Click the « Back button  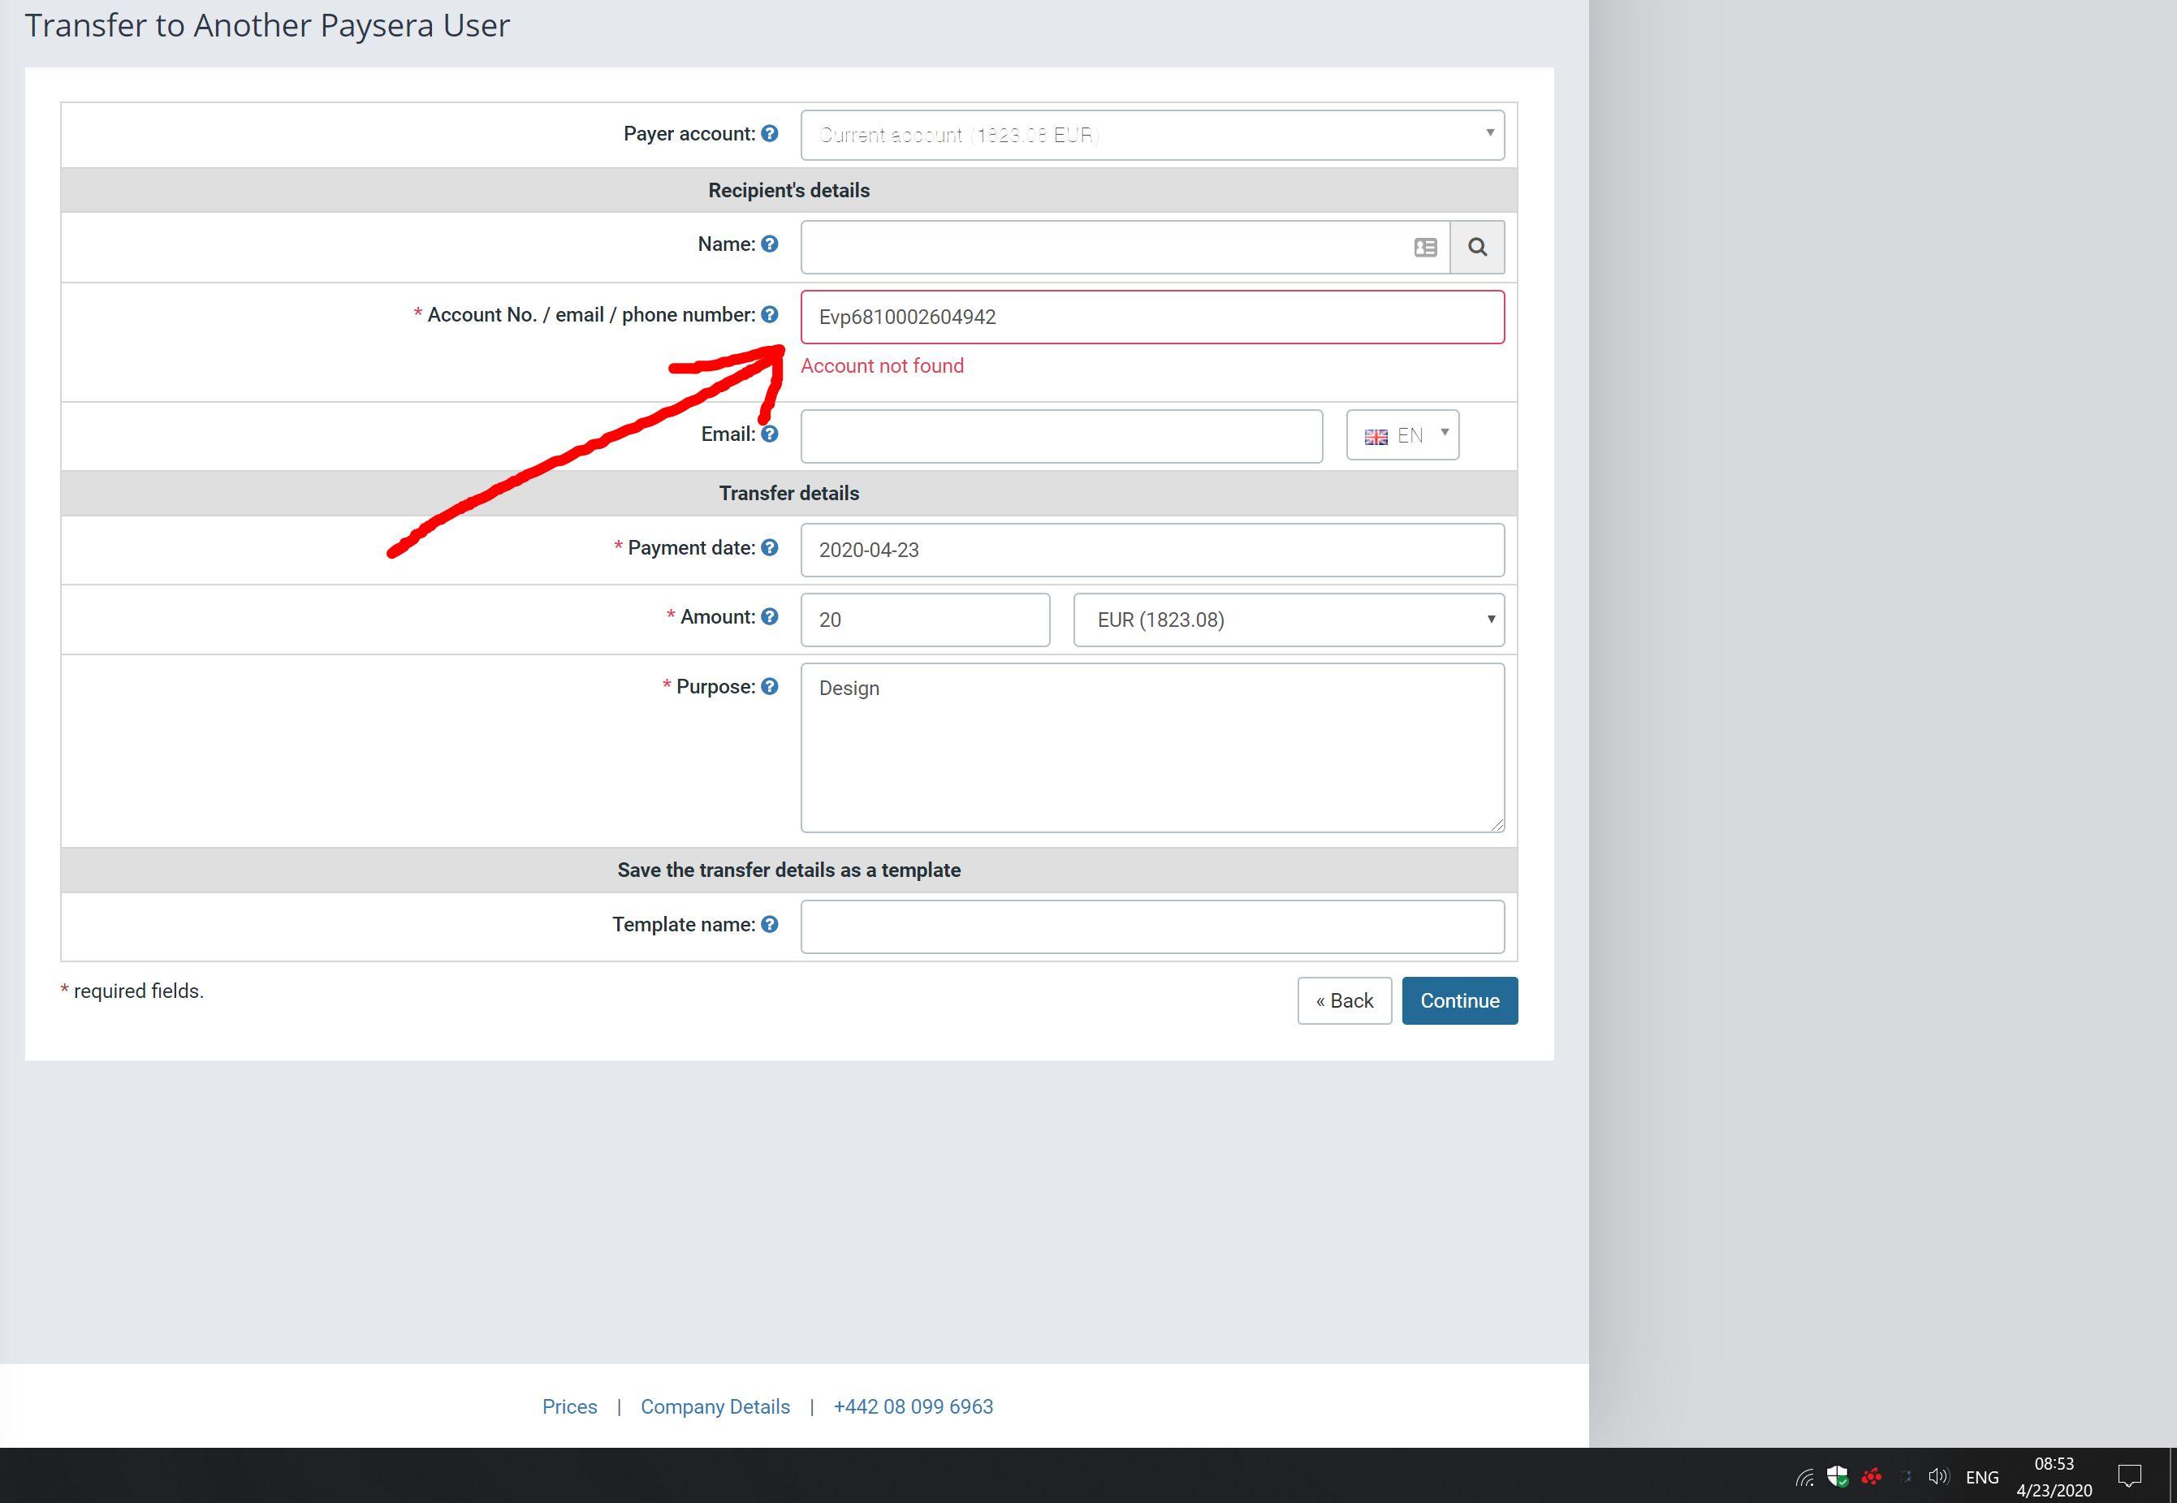click(1345, 1000)
